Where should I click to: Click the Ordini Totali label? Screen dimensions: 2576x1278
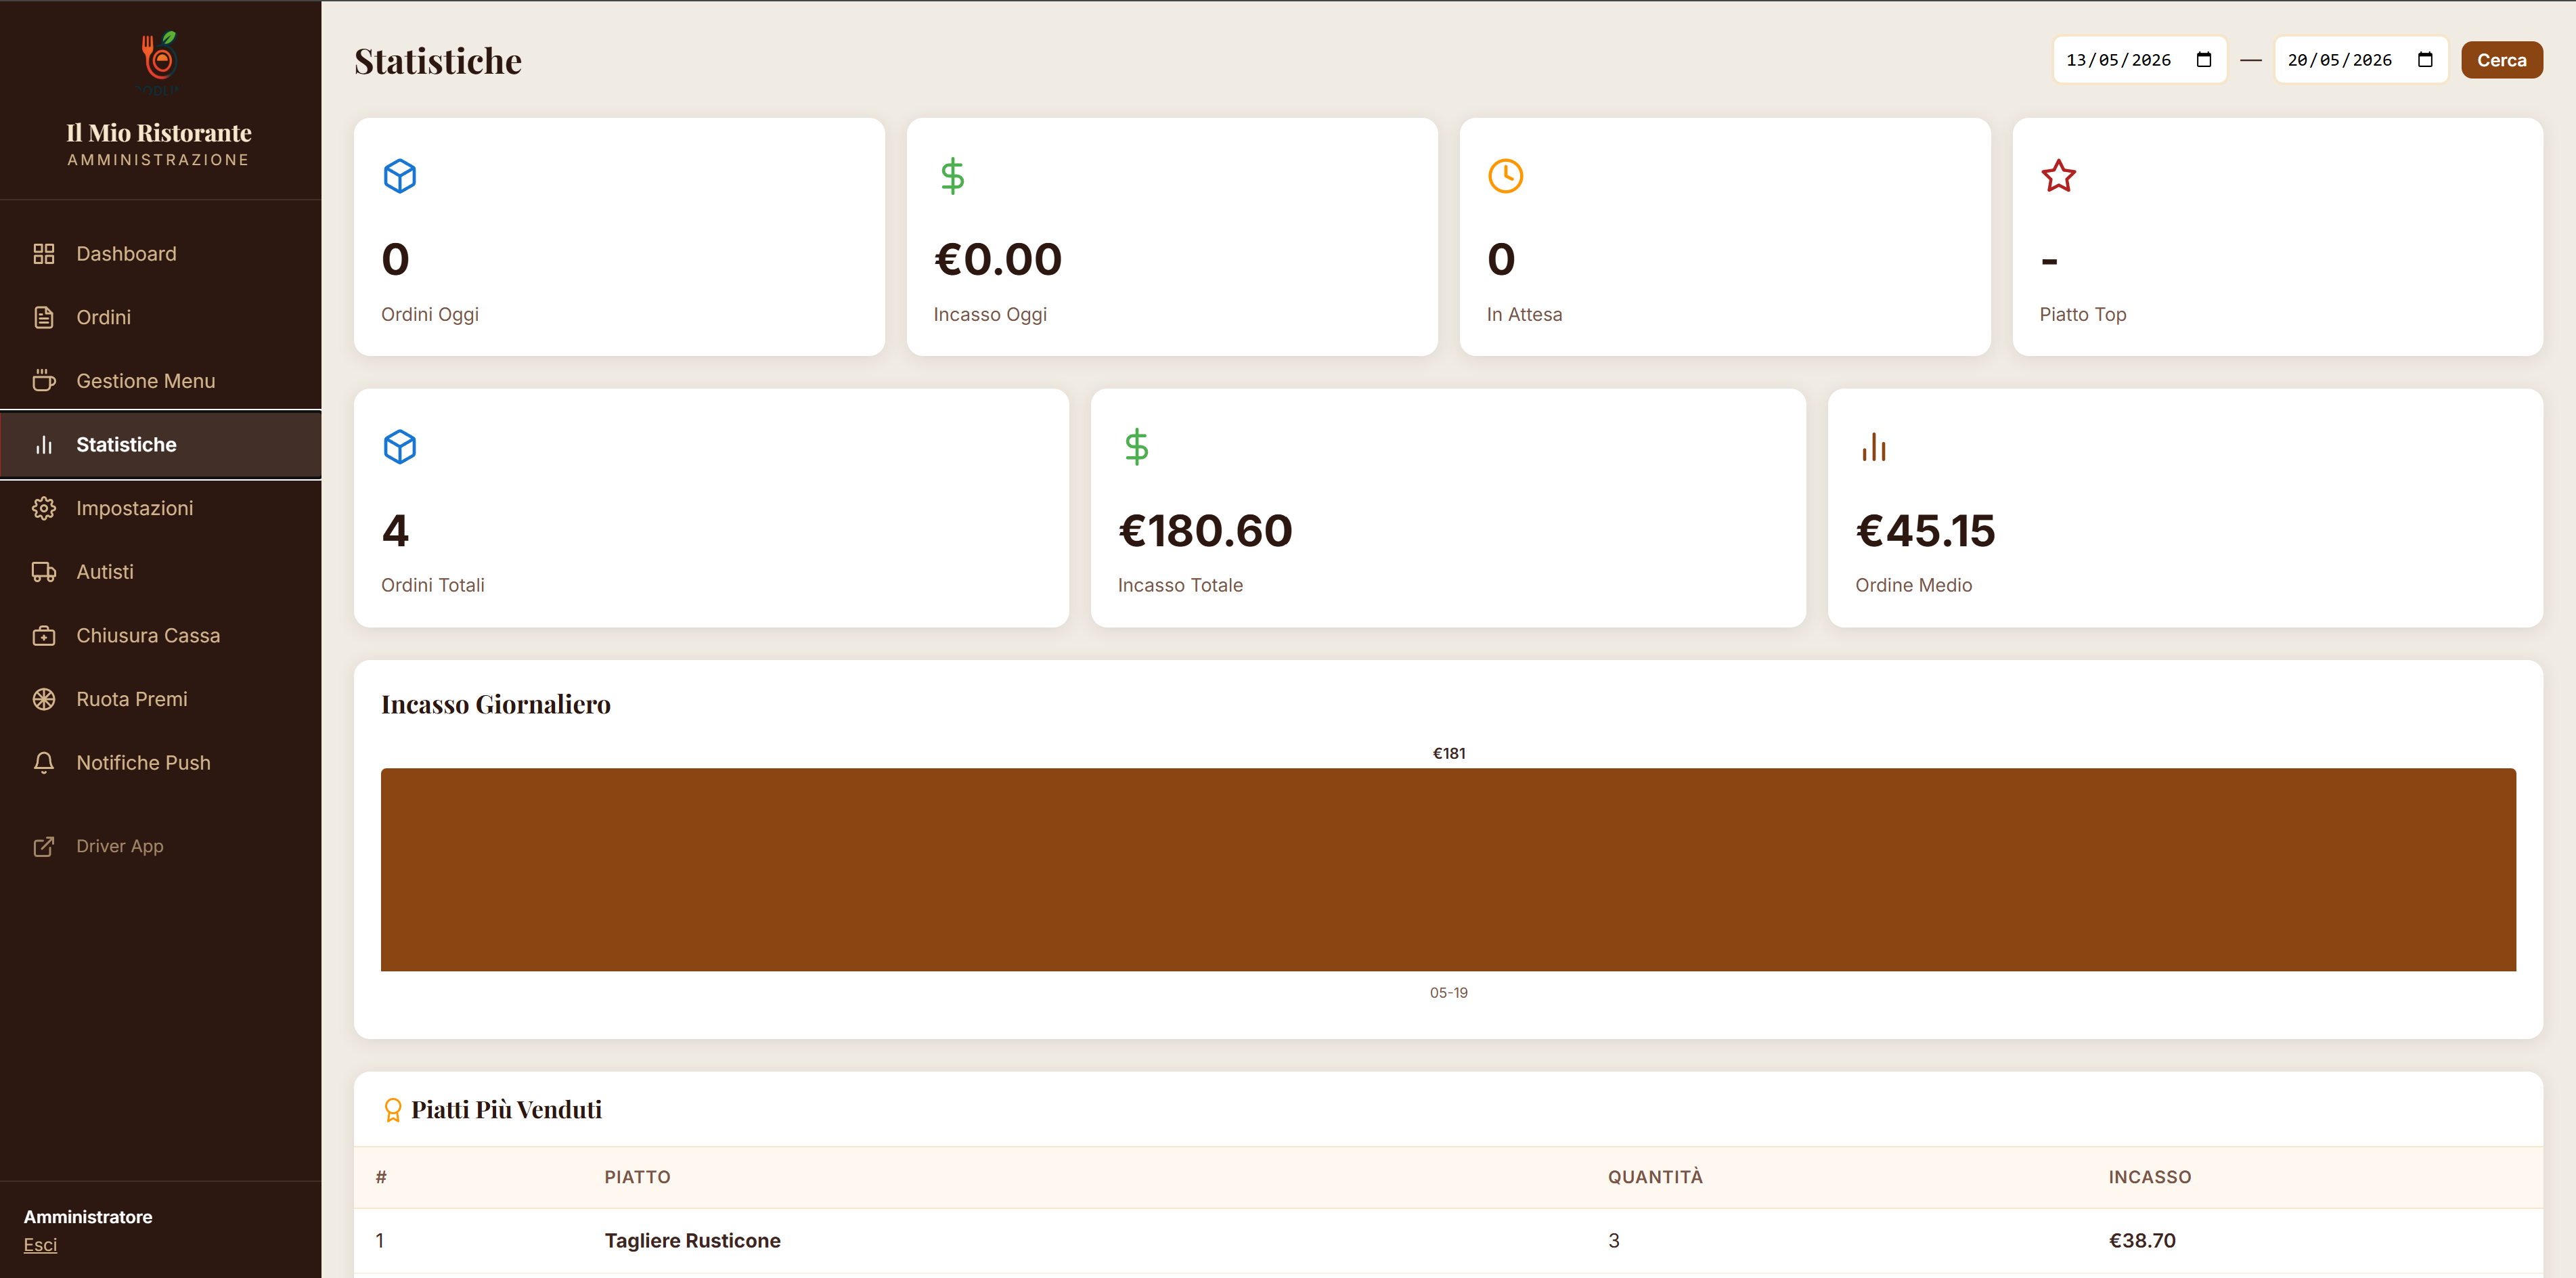pyautogui.click(x=432, y=585)
